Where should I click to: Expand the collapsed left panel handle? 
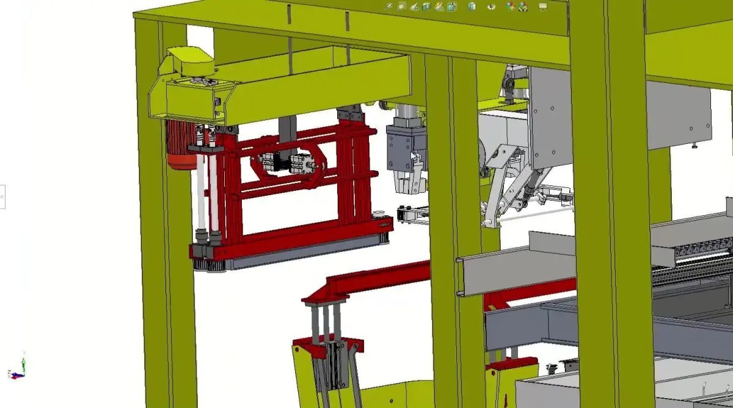pyautogui.click(x=2, y=197)
